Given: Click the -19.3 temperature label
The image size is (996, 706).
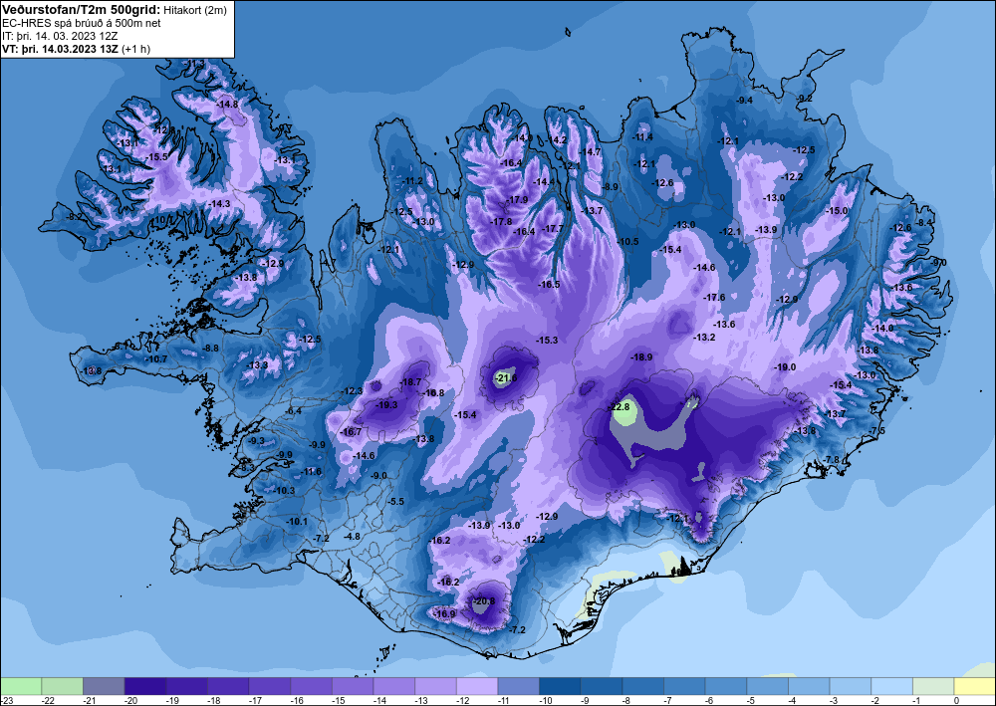Looking at the screenshot, I should coord(386,404).
